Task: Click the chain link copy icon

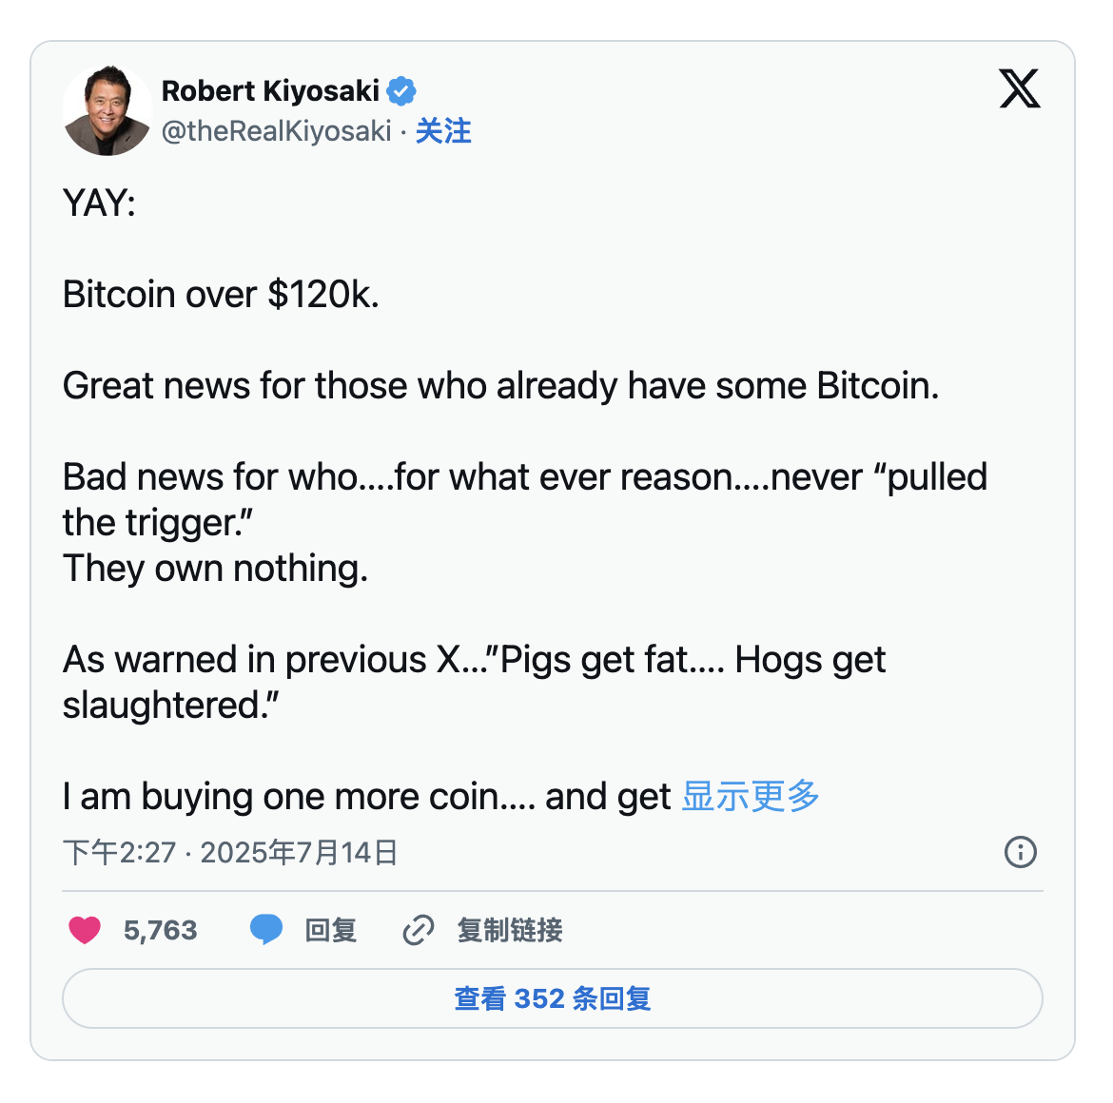Action: pos(418,930)
